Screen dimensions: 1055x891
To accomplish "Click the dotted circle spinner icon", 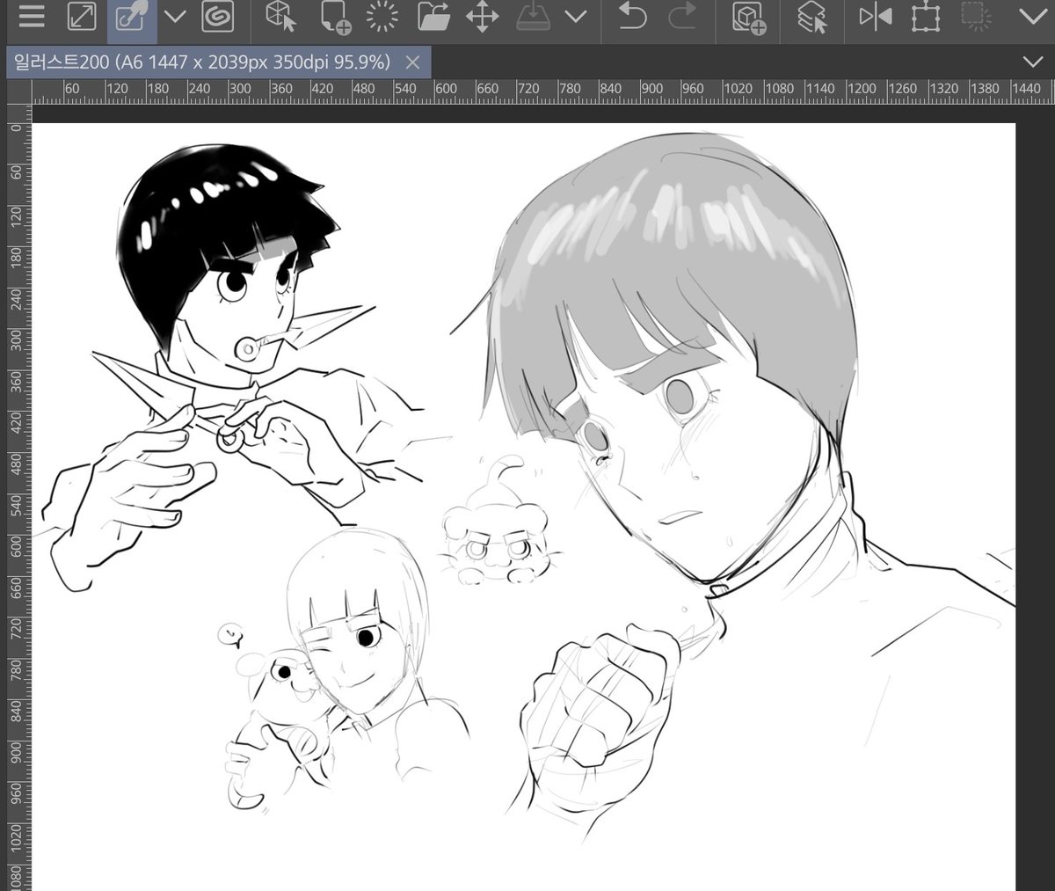I will [382, 17].
